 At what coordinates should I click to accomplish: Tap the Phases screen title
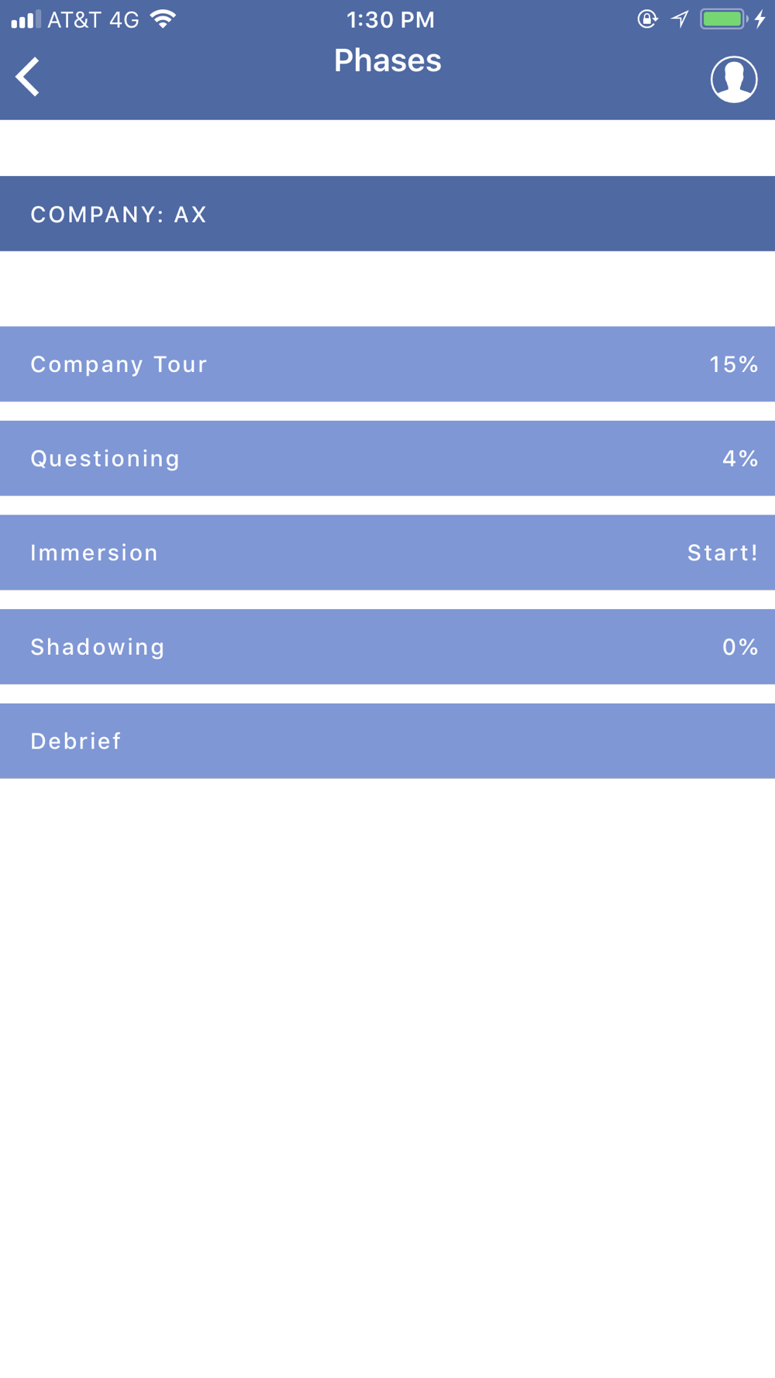coord(387,60)
